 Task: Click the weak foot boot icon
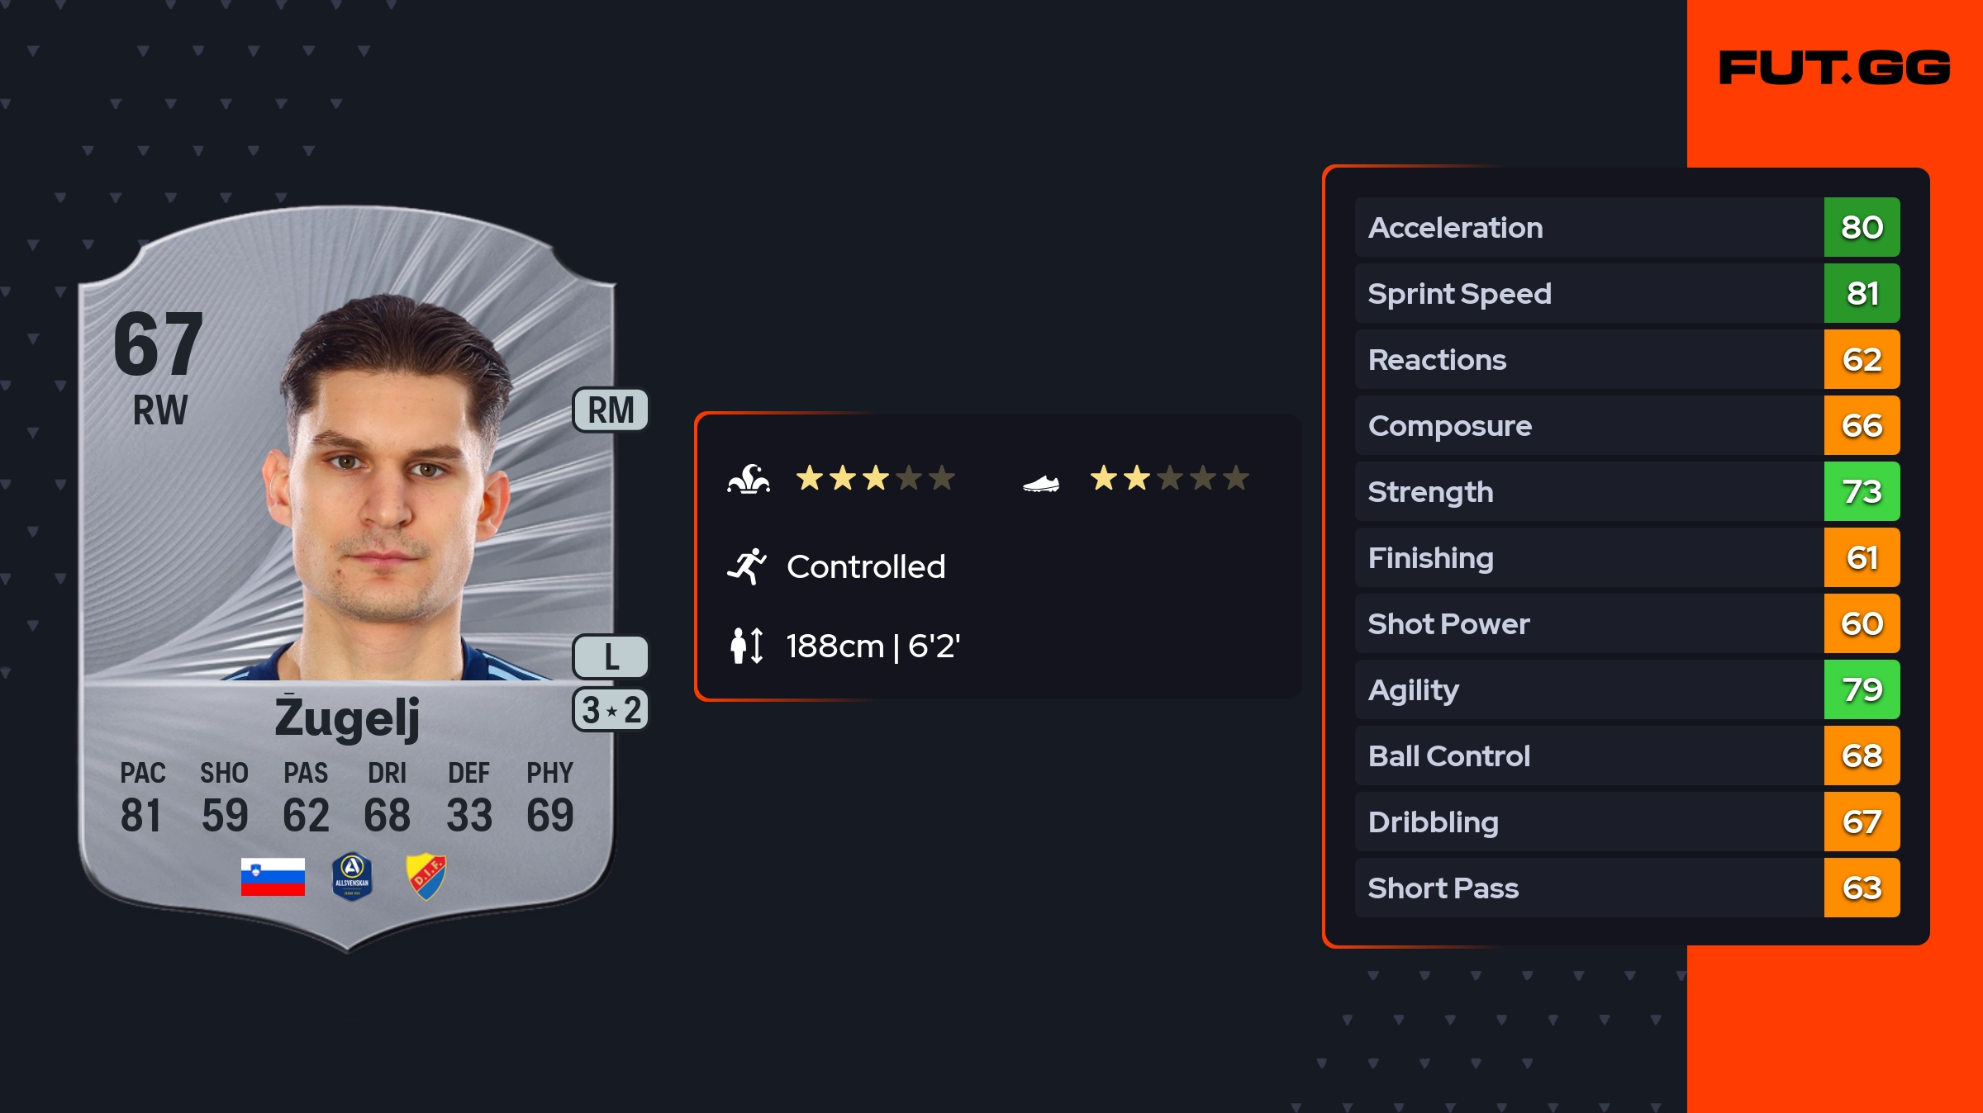(x=1041, y=483)
